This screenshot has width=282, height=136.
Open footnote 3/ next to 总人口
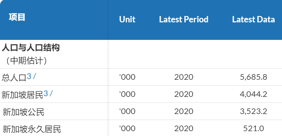coord(31,77)
